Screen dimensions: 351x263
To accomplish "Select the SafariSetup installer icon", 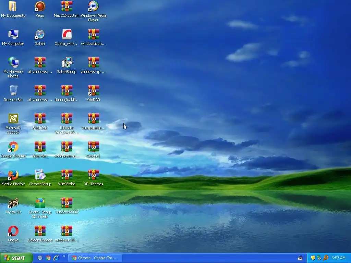I will coord(67,62).
